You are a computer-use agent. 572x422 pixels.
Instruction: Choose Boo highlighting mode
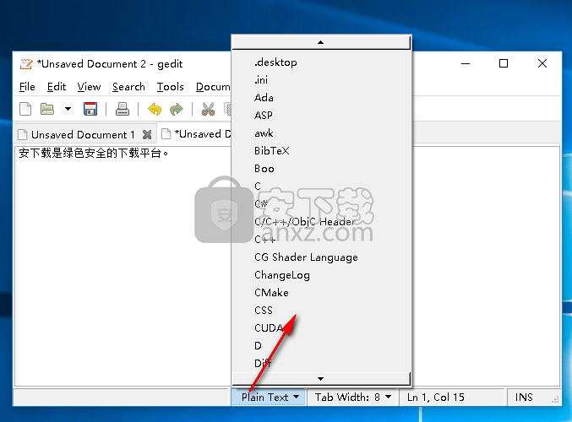(x=321, y=168)
